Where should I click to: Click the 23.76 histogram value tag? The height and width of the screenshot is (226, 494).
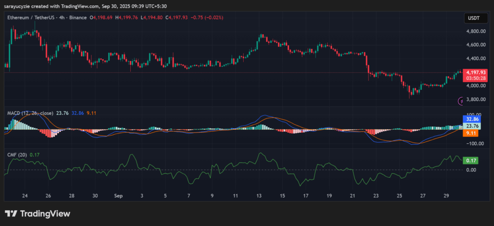click(470, 126)
